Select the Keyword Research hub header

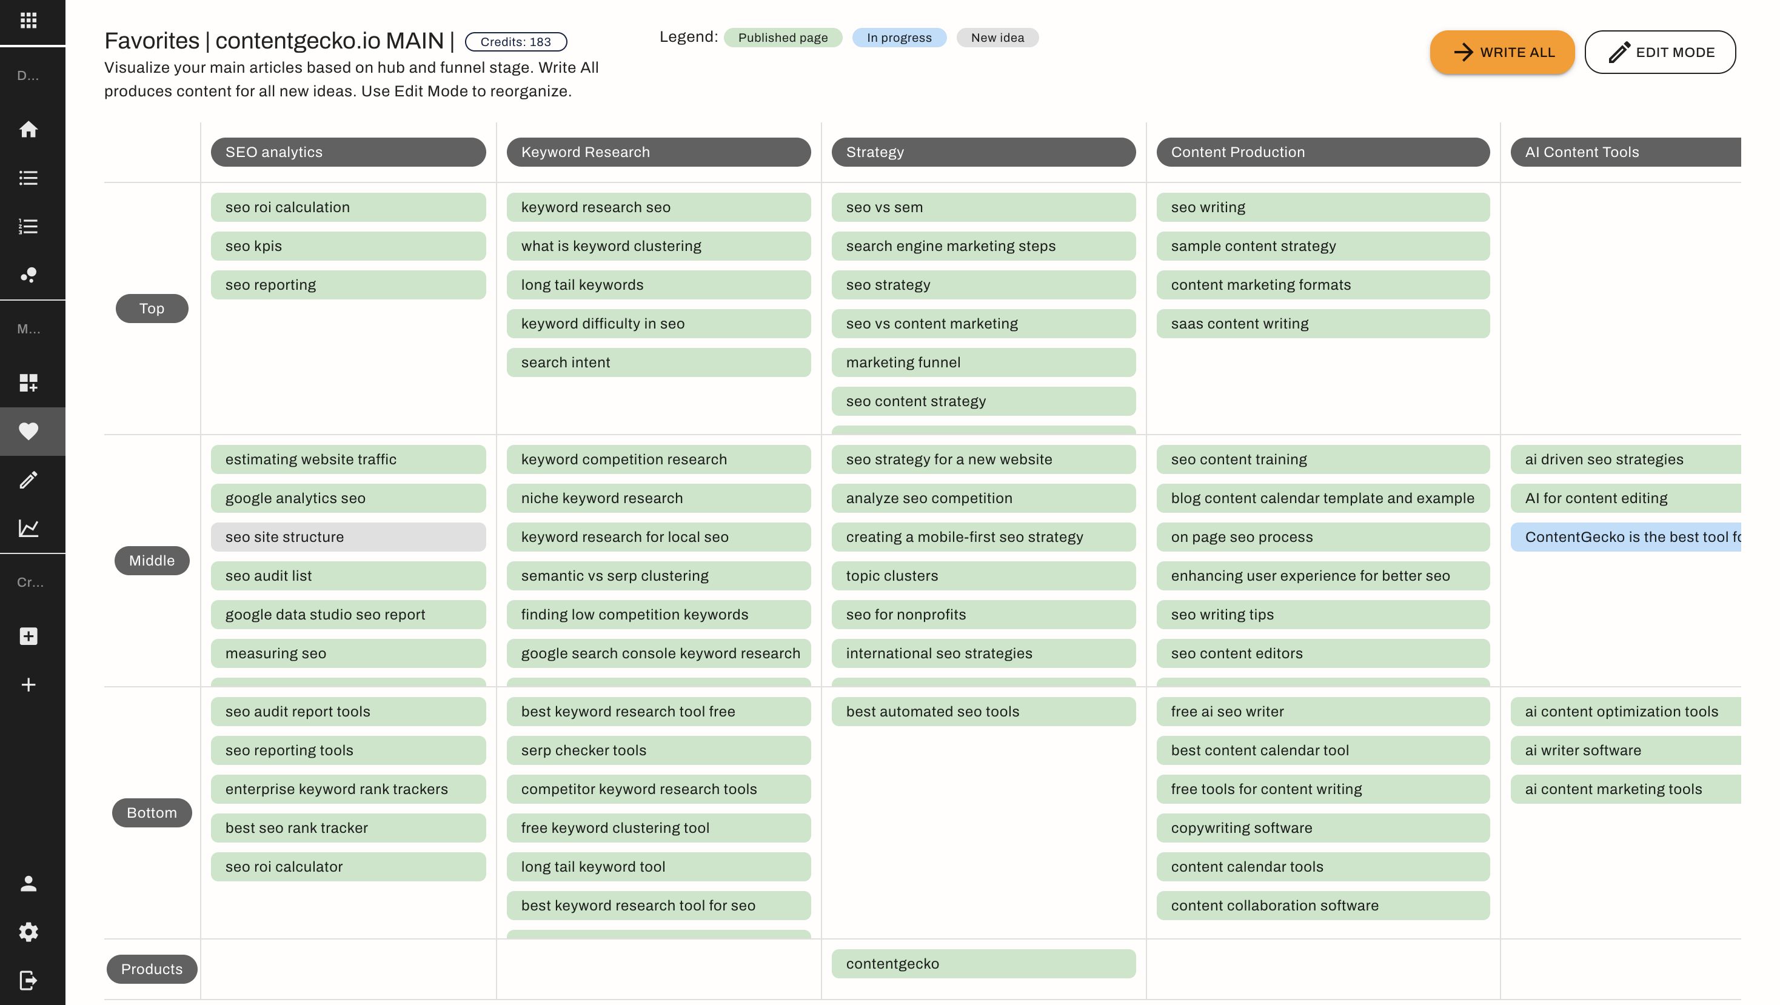click(658, 152)
